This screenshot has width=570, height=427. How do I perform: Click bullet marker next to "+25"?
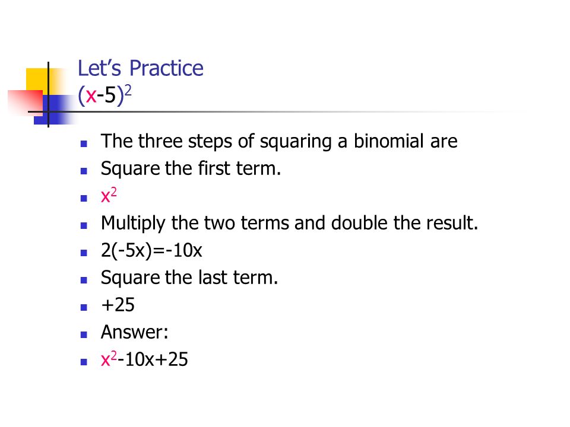pyautogui.click(x=84, y=307)
